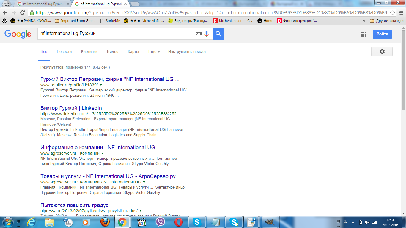Viewport: 406px width, 228px height.
Task: Open the retailer.ru result options arrow
Action: pyautogui.click(x=101, y=85)
